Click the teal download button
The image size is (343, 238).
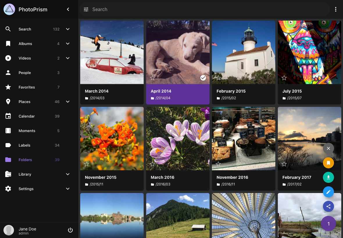[328, 177]
